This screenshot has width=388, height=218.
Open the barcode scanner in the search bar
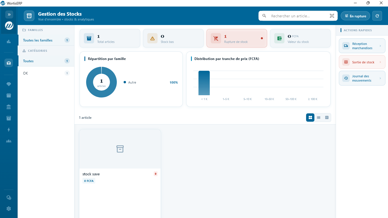(x=331, y=16)
